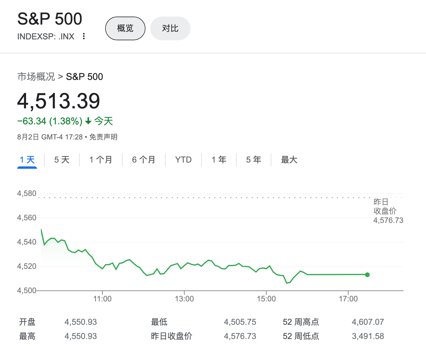This screenshot has height=347, width=426.
Task: Select the 6 个月 time range
Action: tap(144, 160)
